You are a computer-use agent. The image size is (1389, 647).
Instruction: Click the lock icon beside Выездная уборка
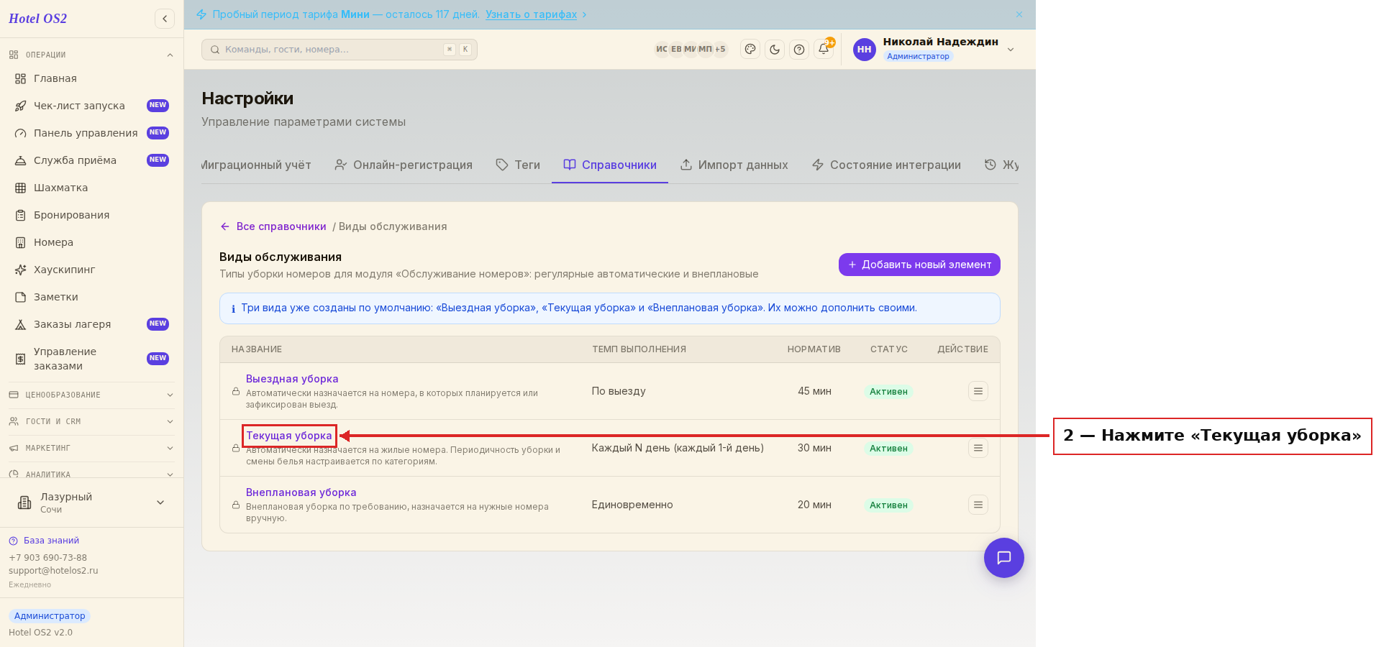pyautogui.click(x=236, y=392)
